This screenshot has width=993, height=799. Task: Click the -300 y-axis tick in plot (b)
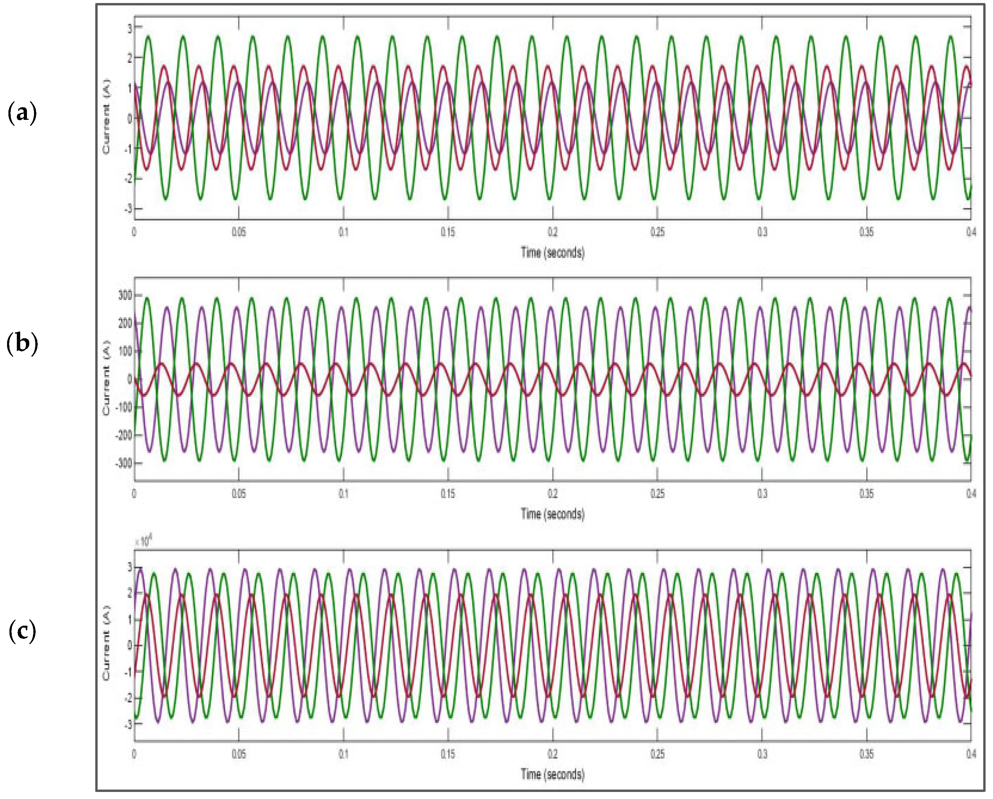pos(124,463)
